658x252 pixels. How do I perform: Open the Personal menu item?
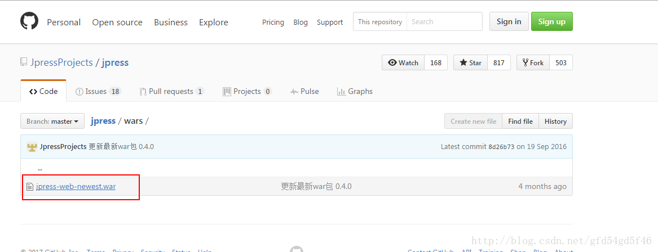coord(64,22)
